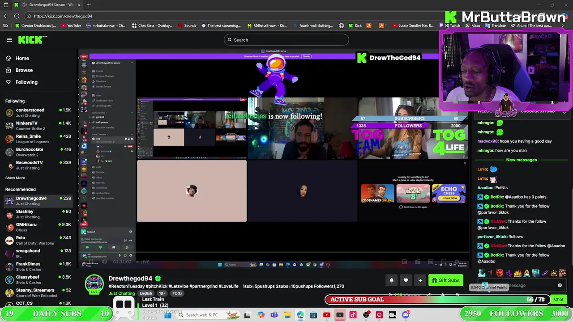Click the Blazing 8s game thumbnail
Image resolution: width=573 pixels, height=322 pixels.
click(413, 194)
